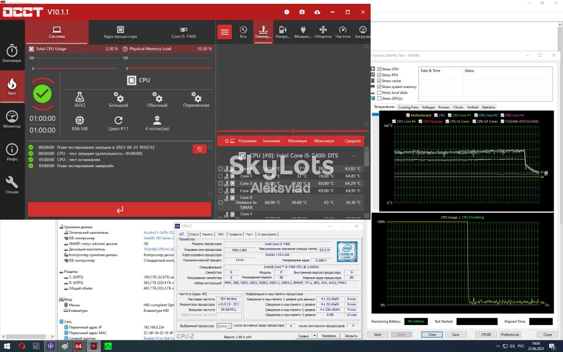This screenshot has height=352, width=563.
Task: Click the Start button in AIDA64
Action: [378, 334]
